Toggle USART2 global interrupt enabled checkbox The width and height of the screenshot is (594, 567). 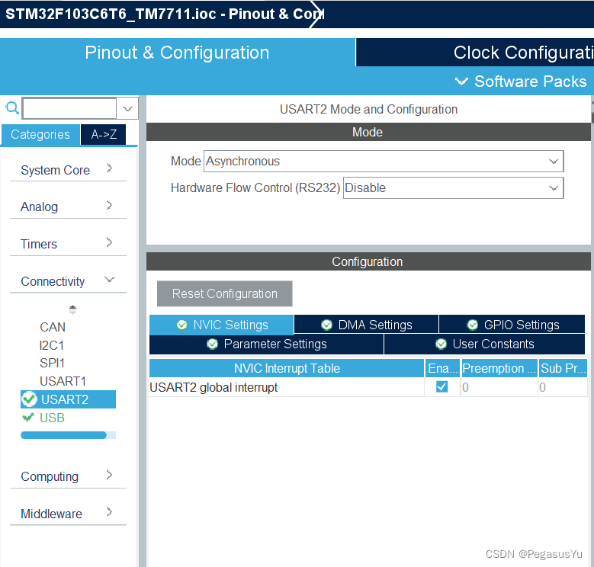pos(441,387)
